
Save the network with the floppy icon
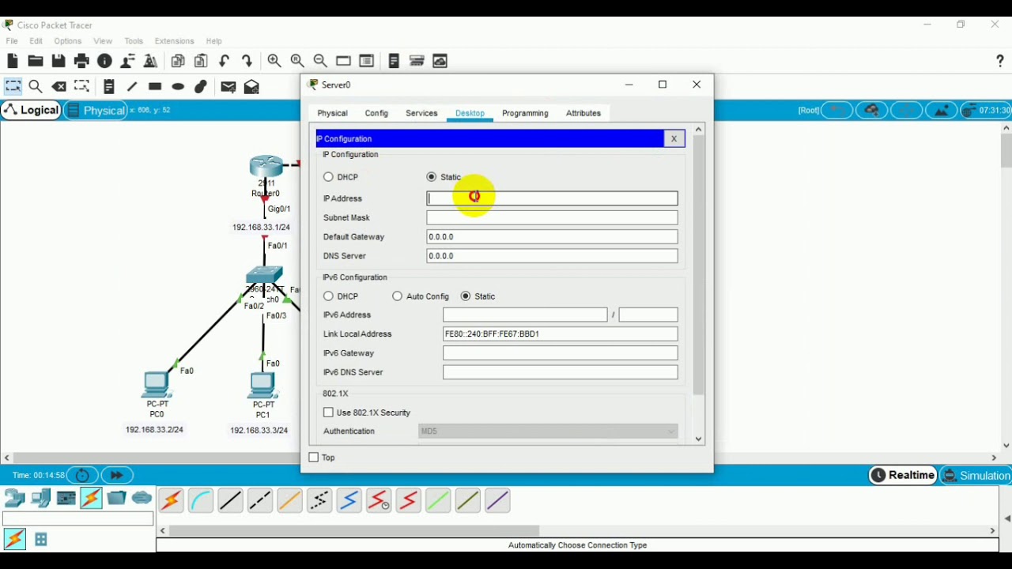pyautogui.click(x=58, y=61)
